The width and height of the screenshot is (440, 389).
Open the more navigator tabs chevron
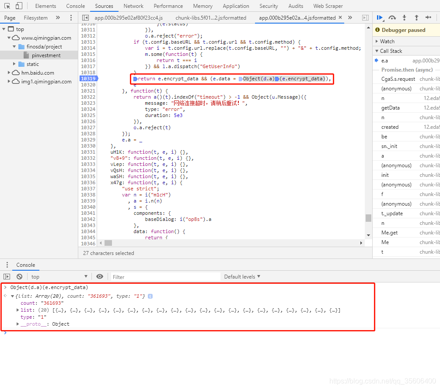click(x=58, y=17)
